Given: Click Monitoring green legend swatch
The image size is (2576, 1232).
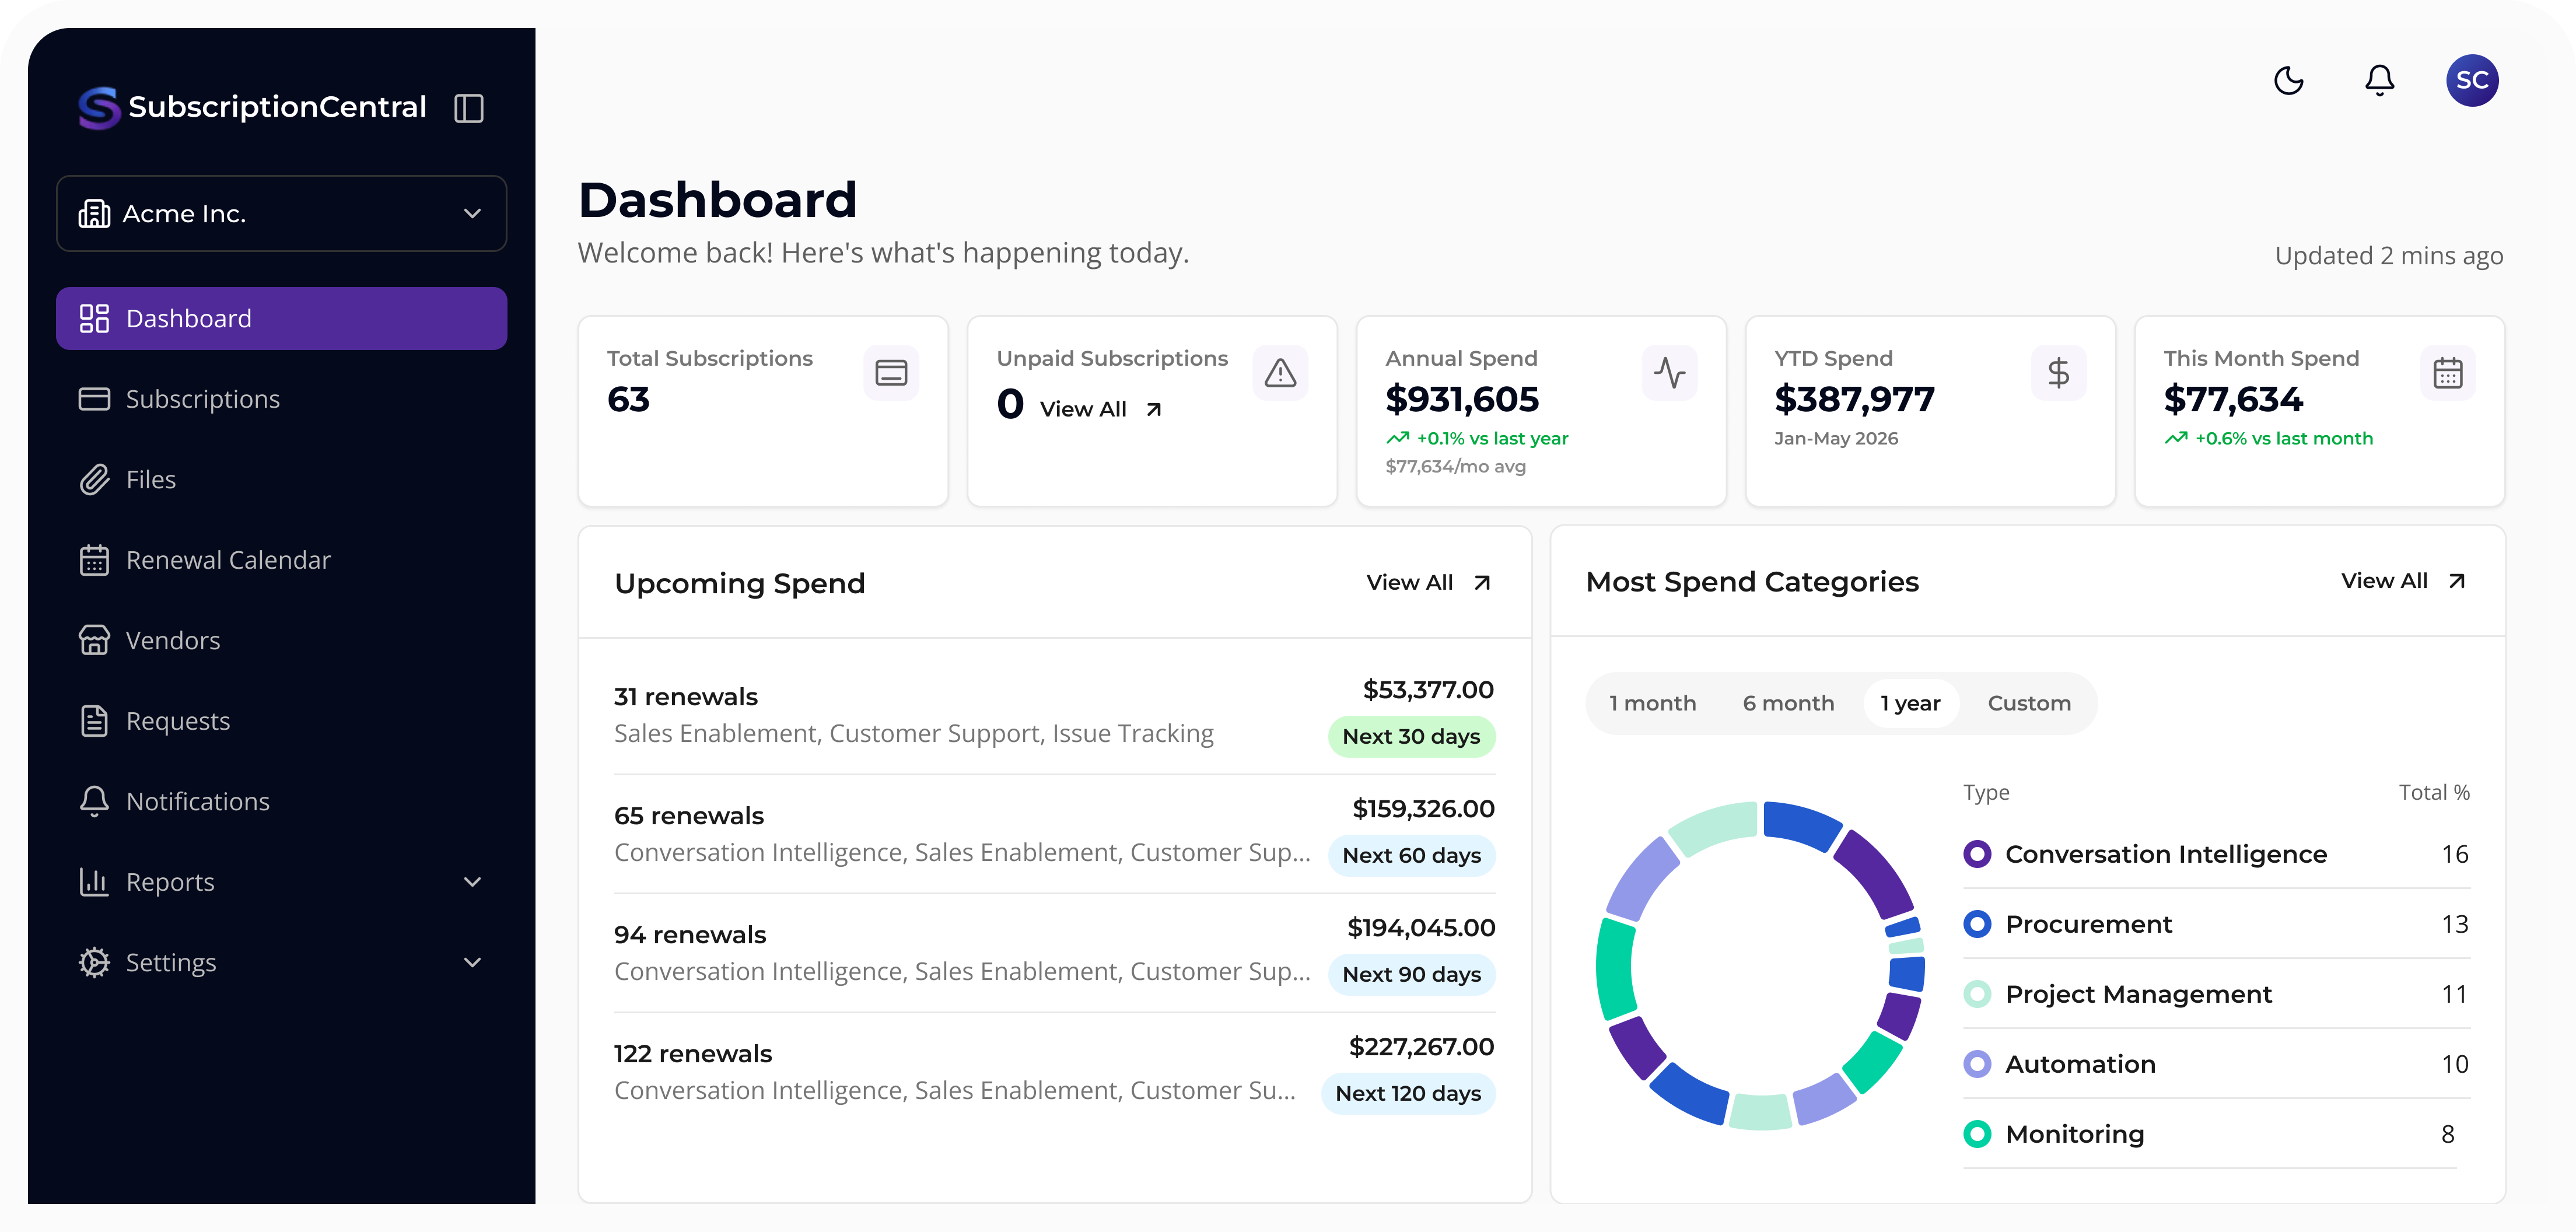Looking at the screenshot, I should click(1977, 1134).
